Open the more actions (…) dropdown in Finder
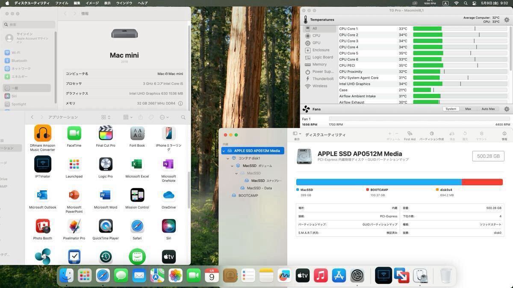This screenshot has width=513, height=288. click(165, 117)
